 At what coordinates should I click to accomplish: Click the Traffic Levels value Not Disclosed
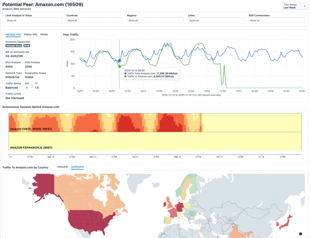[15, 98]
